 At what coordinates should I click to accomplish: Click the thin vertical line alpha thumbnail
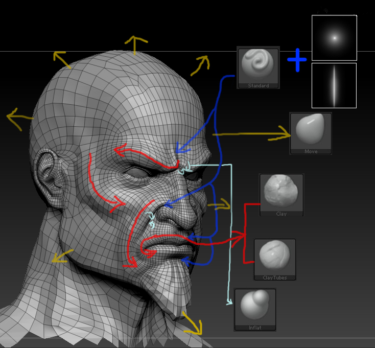click(334, 86)
